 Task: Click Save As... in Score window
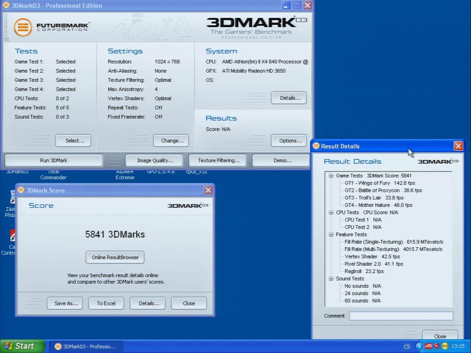[65, 303]
